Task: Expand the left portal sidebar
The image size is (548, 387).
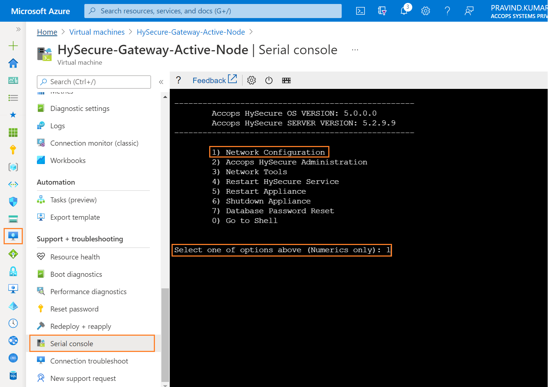Action: tap(18, 29)
